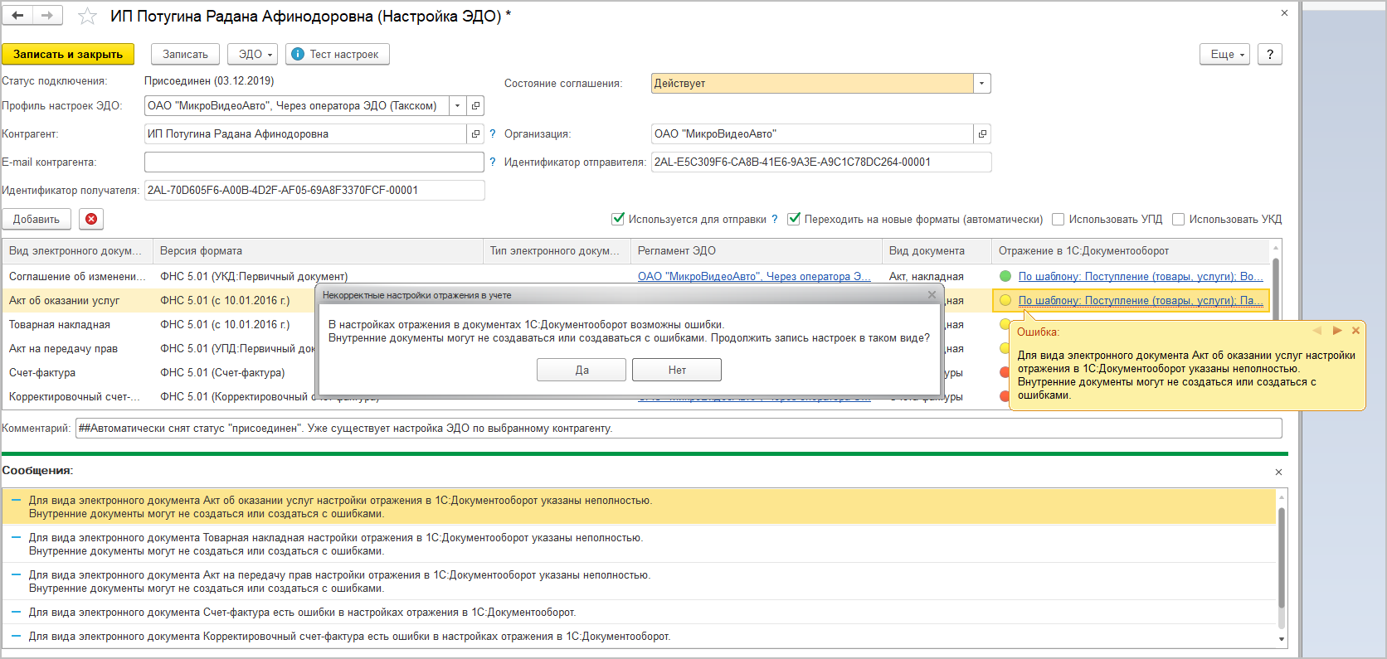Go back with the left arrow button
This screenshot has width=1387, height=659.
17,16
